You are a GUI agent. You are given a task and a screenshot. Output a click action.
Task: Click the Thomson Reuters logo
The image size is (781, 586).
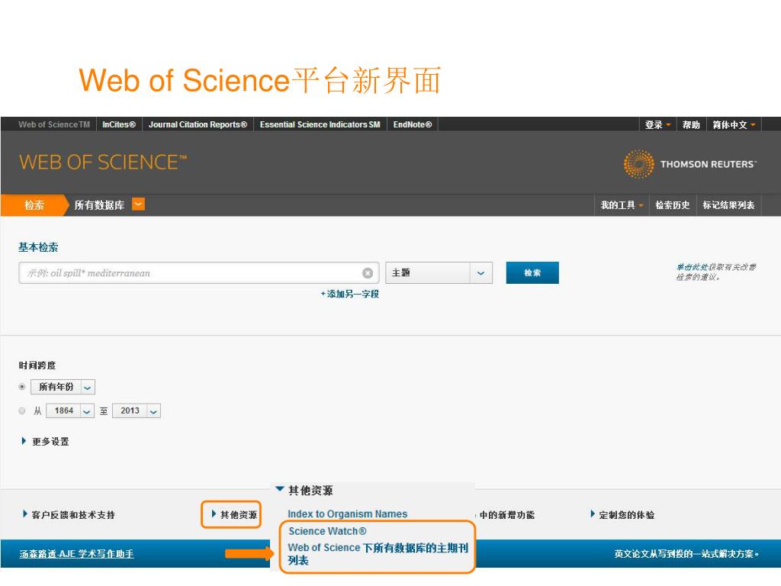point(689,164)
